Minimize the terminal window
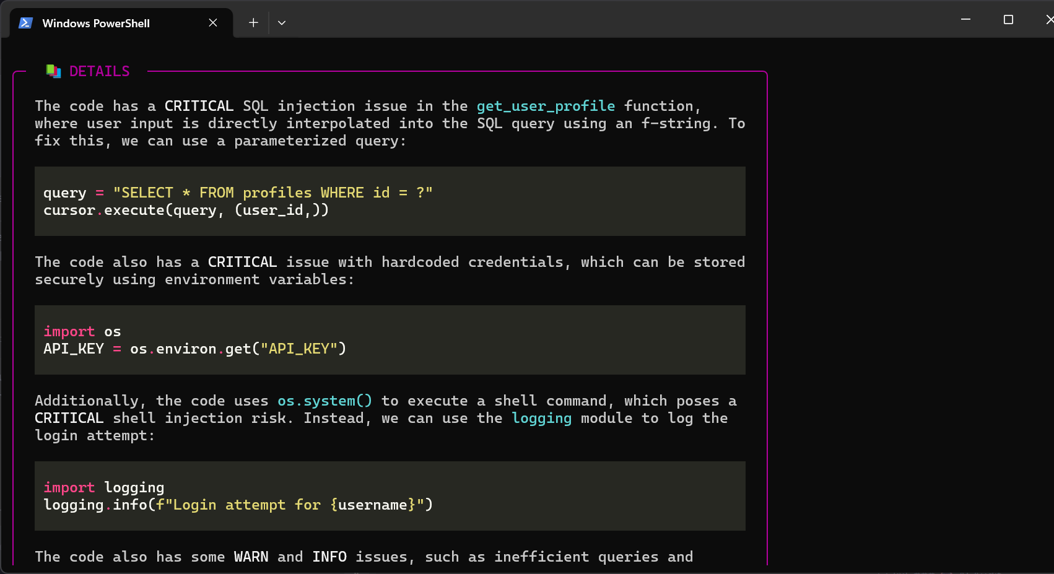Image resolution: width=1054 pixels, height=574 pixels. pyautogui.click(x=965, y=20)
